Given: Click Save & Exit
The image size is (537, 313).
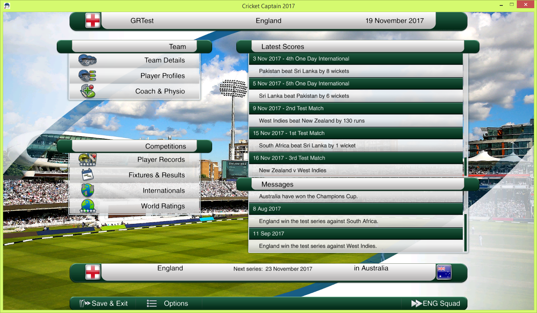Looking at the screenshot, I should pos(104,303).
